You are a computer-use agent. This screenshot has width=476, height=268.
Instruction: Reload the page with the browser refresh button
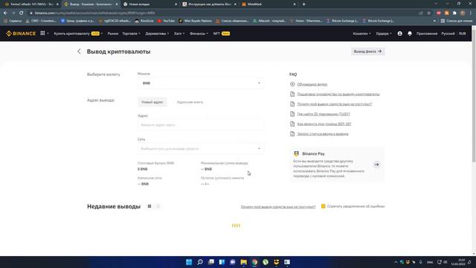[22, 13]
